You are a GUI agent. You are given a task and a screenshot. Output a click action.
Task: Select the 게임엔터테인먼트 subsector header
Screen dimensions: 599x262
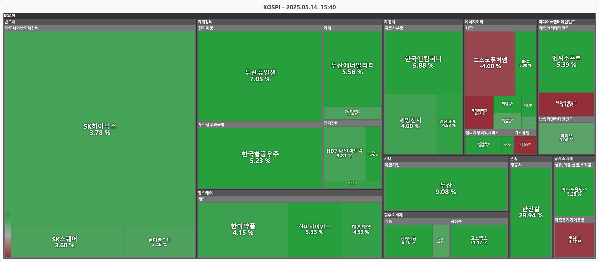(567, 28)
